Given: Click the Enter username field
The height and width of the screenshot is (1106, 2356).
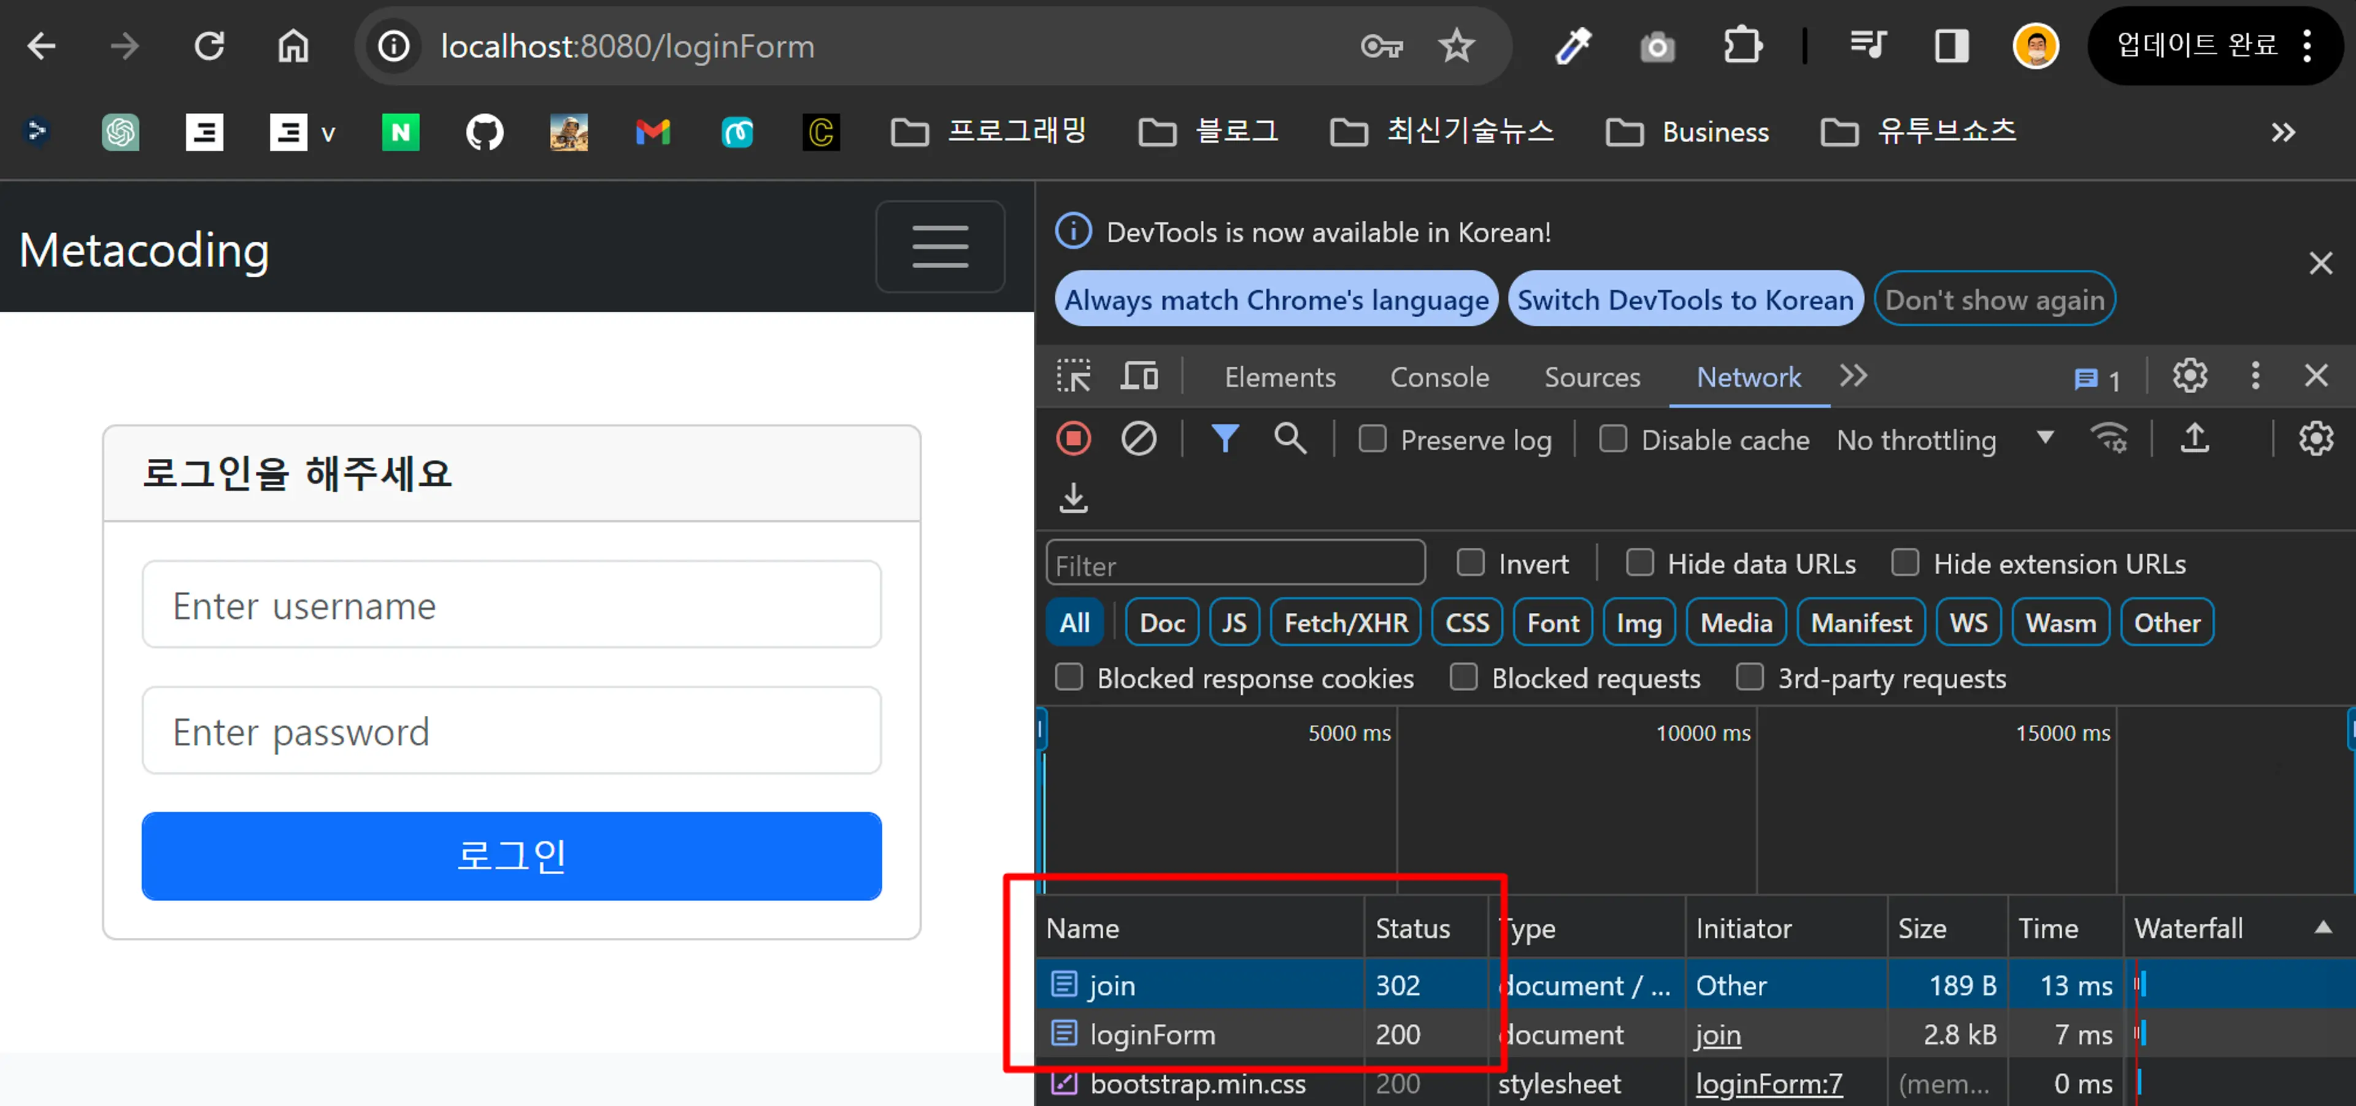Looking at the screenshot, I should (511, 605).
